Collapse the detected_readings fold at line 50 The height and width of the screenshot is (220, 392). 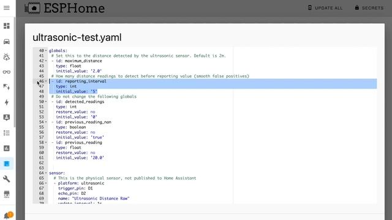coord(46,102)
